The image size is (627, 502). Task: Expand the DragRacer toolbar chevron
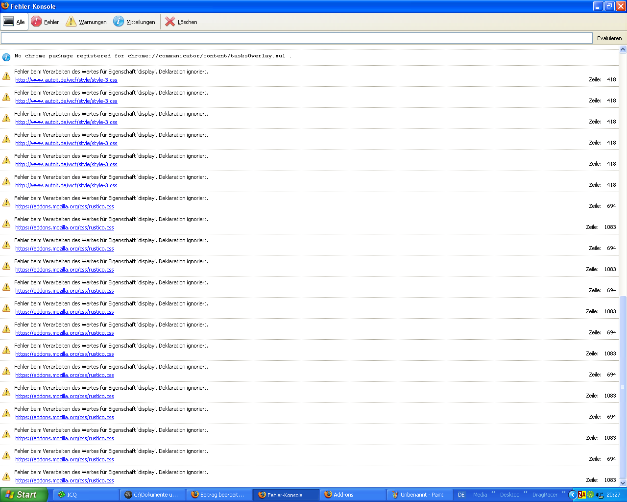[x=563, y=492]
